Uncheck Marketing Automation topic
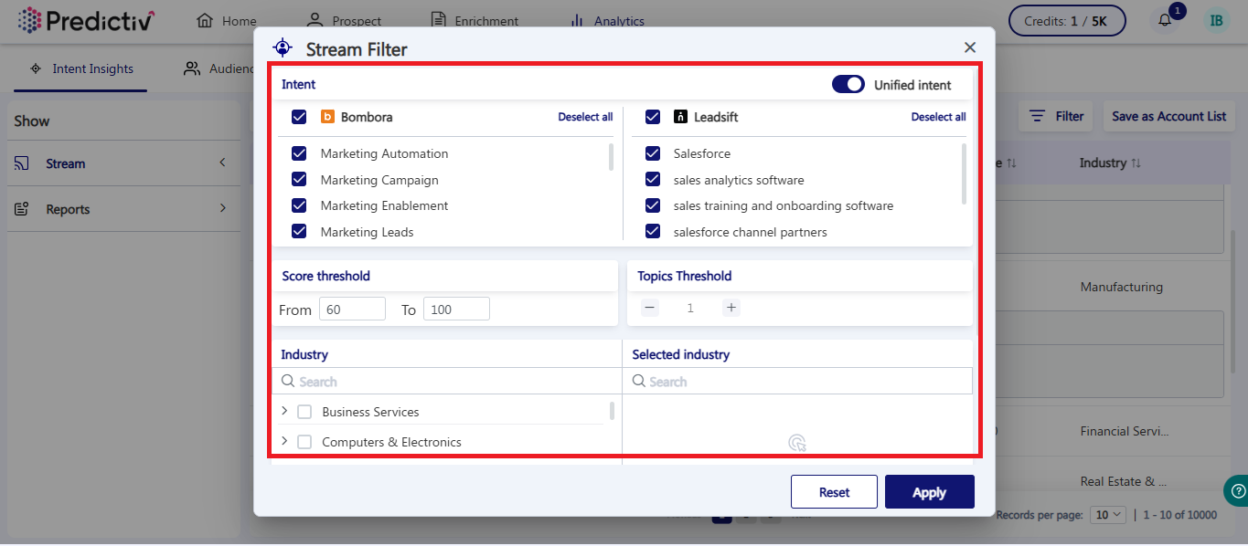This screenshot has width=1248, height=546. click(x=299, y=153)
